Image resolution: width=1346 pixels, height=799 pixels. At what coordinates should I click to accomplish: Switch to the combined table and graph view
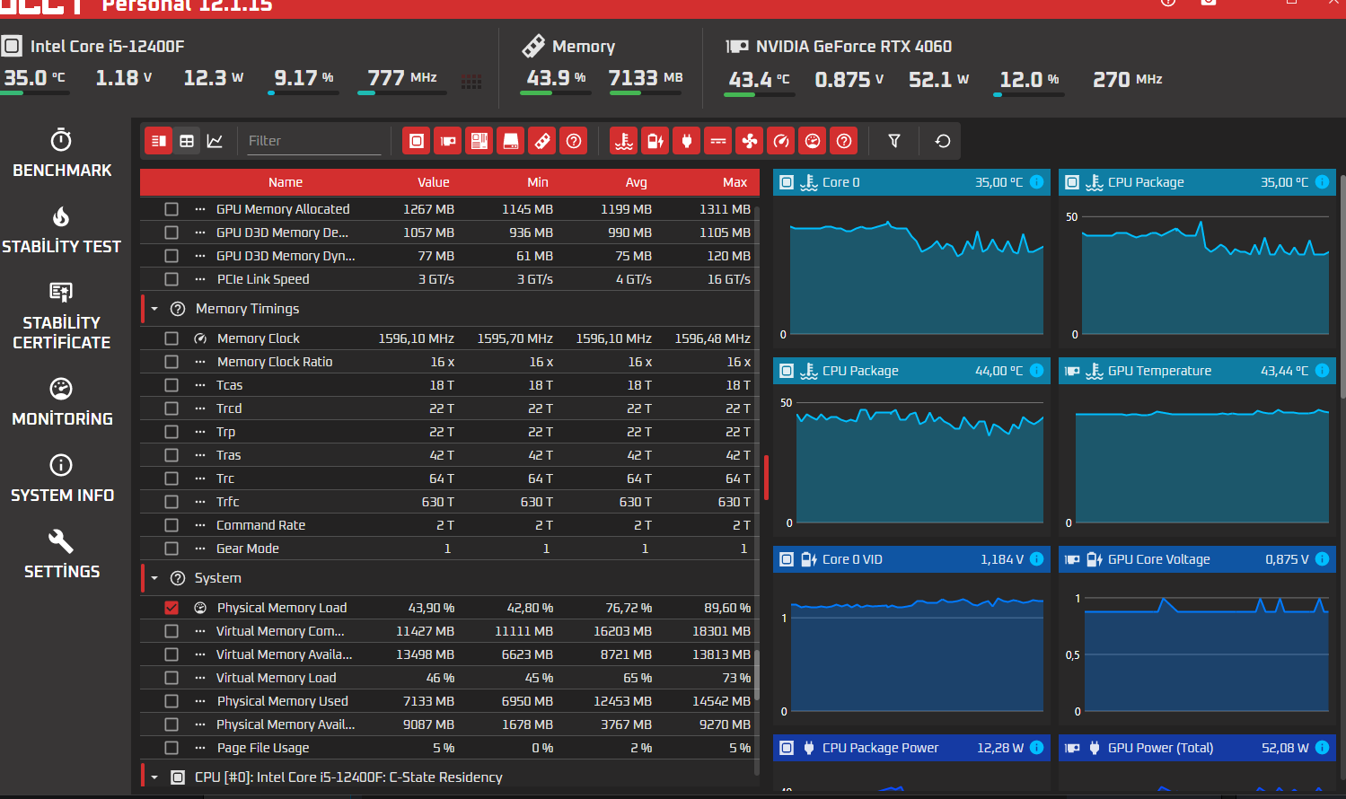(159, 141)
